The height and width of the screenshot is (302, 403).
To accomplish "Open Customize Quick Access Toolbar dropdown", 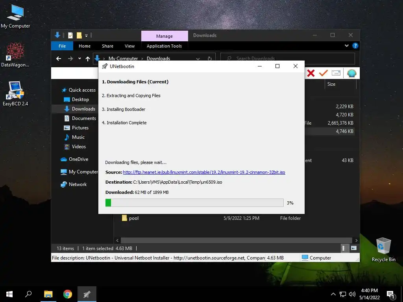I will pos(86,35).
